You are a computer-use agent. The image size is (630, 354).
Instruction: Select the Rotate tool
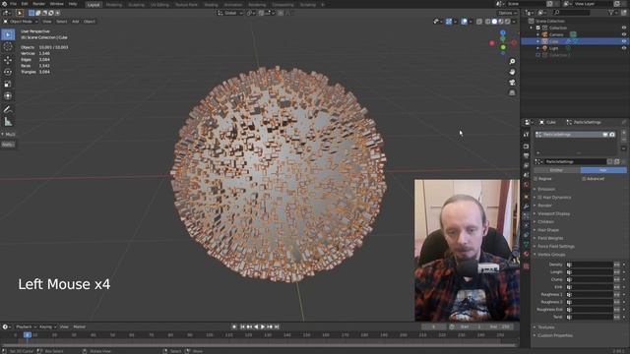8,72
